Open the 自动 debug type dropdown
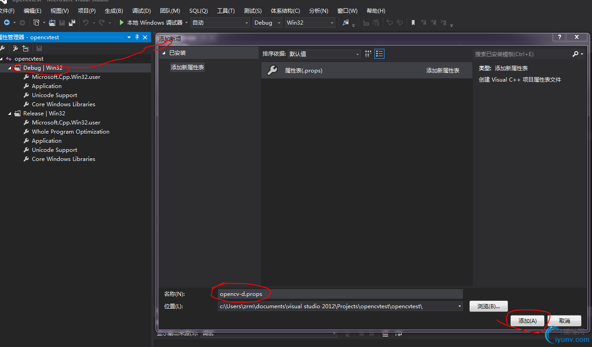This screenshot has height=347, width=592. [220, 22]
